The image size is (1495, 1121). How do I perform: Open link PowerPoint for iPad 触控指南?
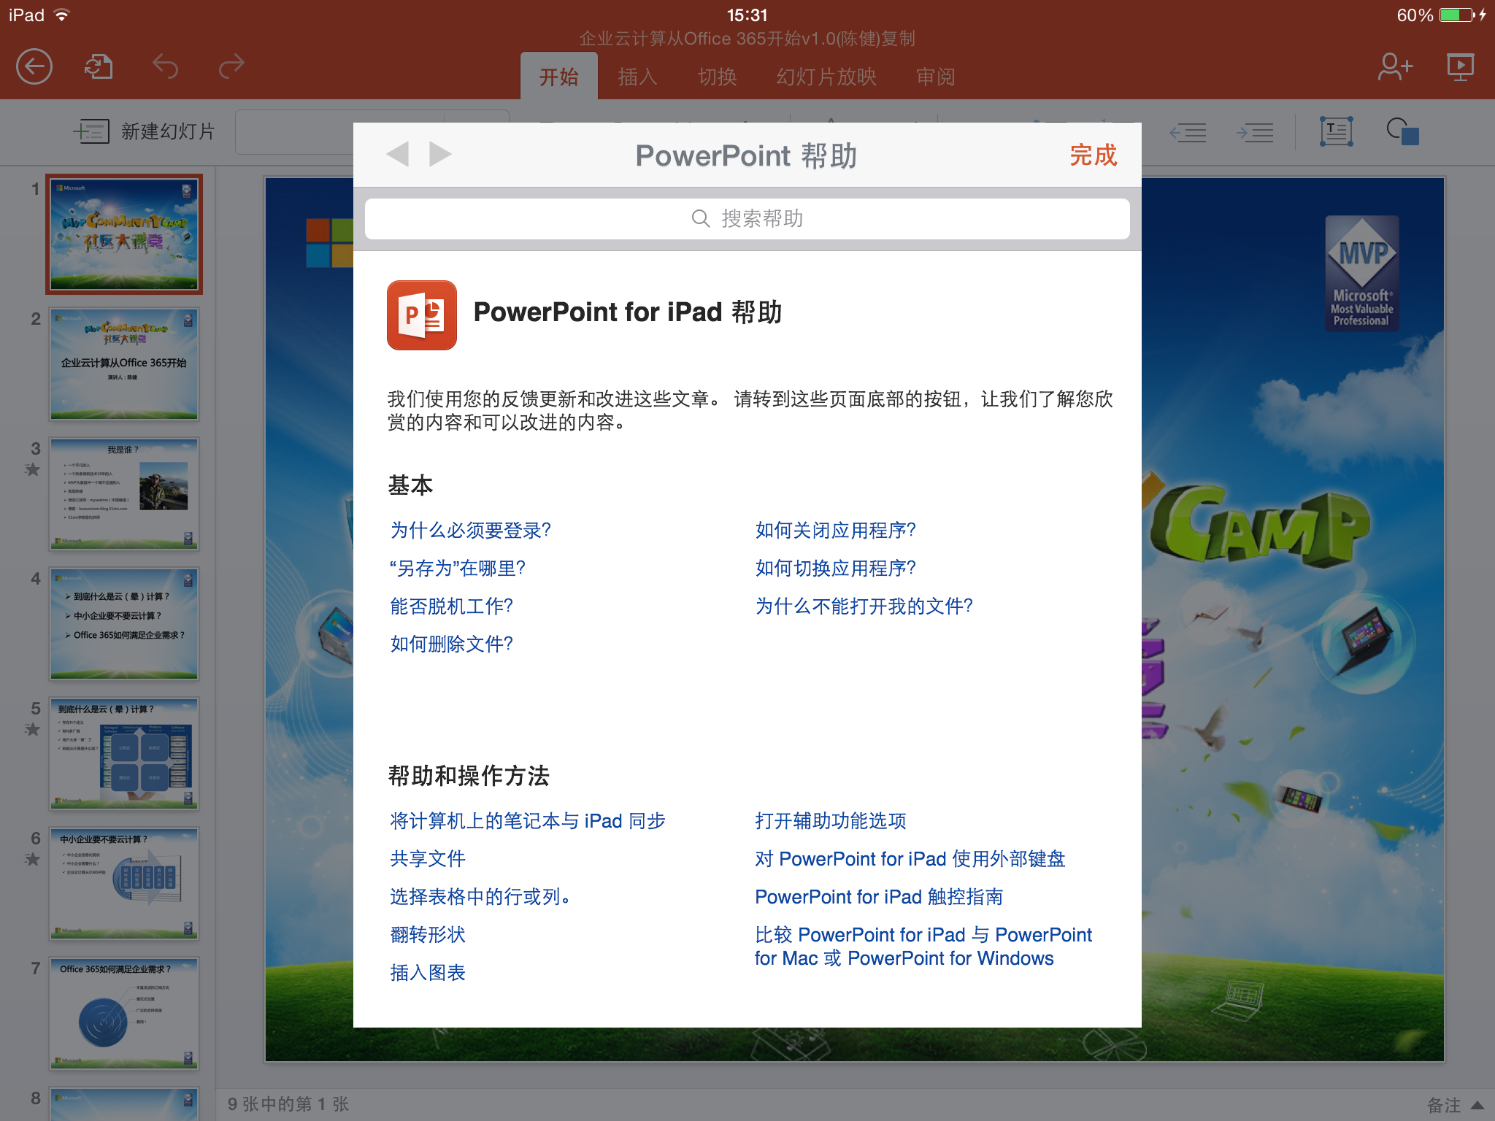(879, 896)
